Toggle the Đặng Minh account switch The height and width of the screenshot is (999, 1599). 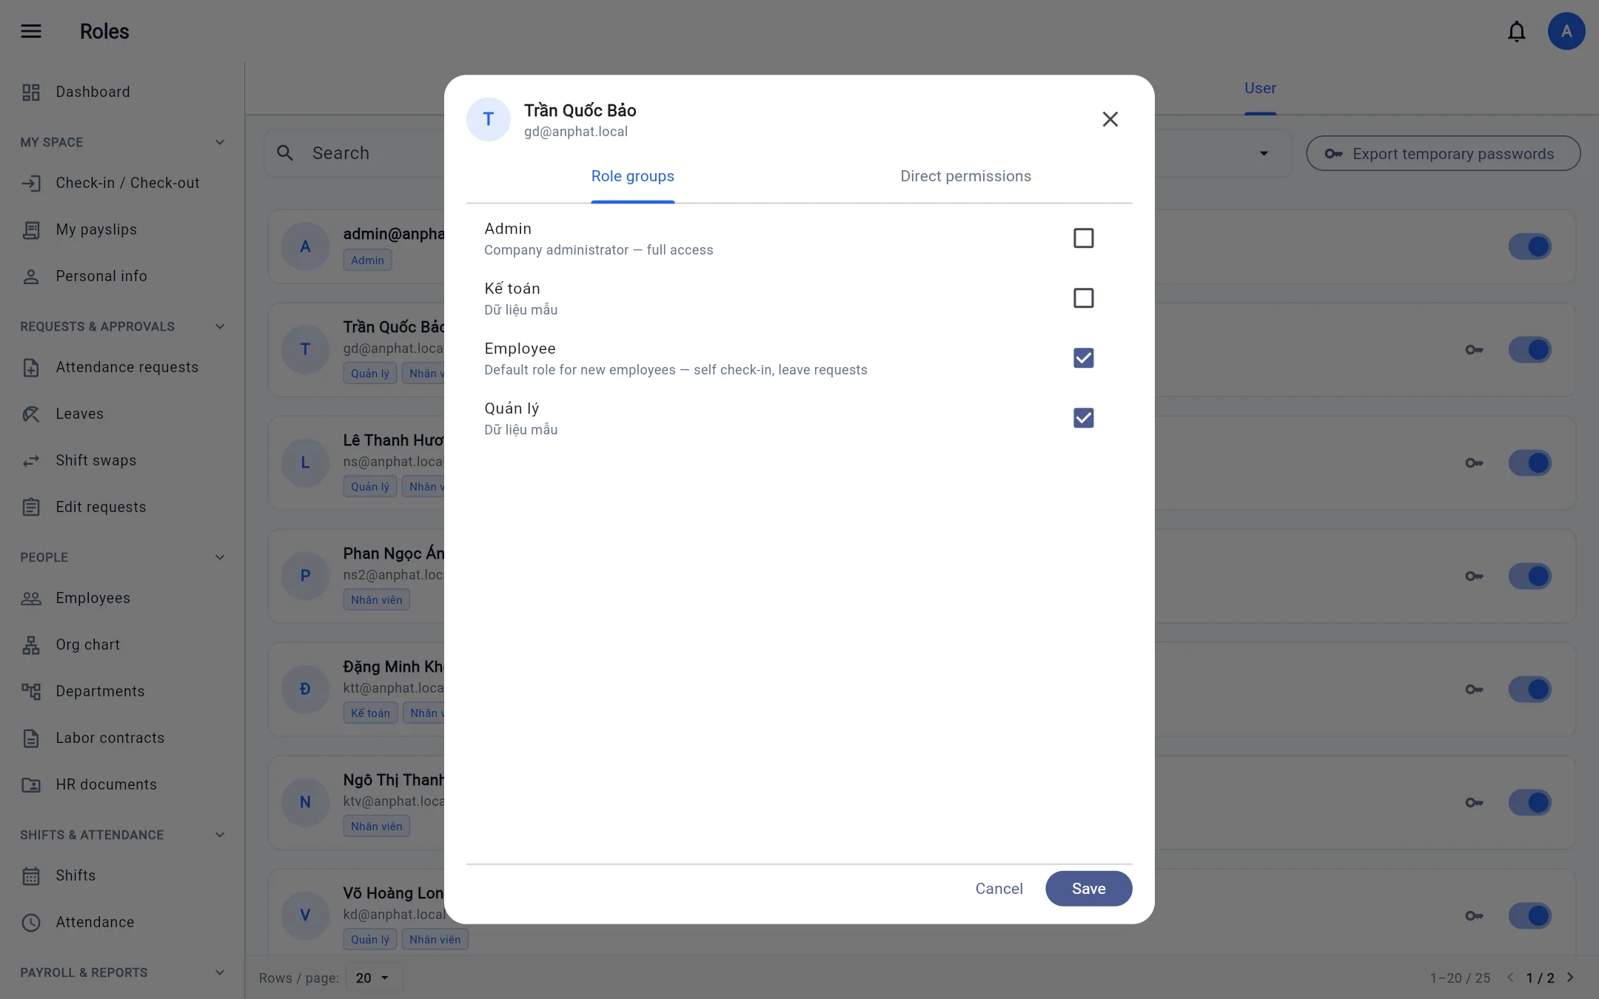(x=1529, y=689)
